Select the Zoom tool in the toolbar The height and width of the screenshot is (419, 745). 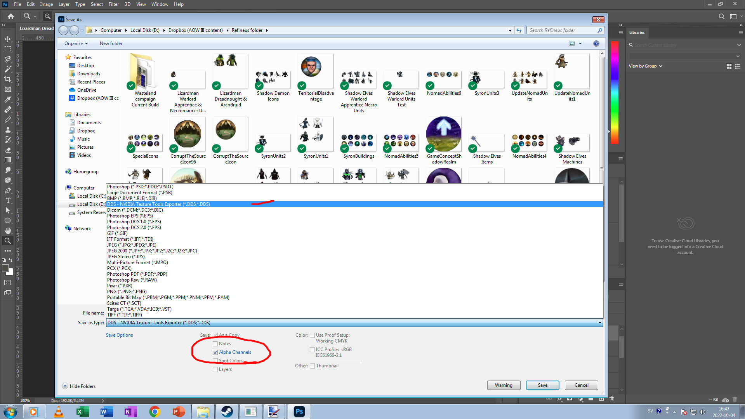(x=8, y=241)
